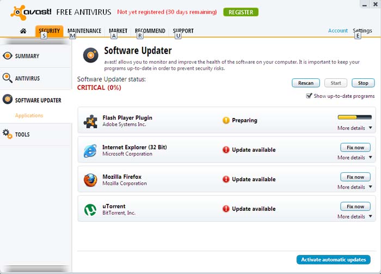Click the Not yet registered notice
This screenshot has height=274, width=381.
[x=167, y=12]
